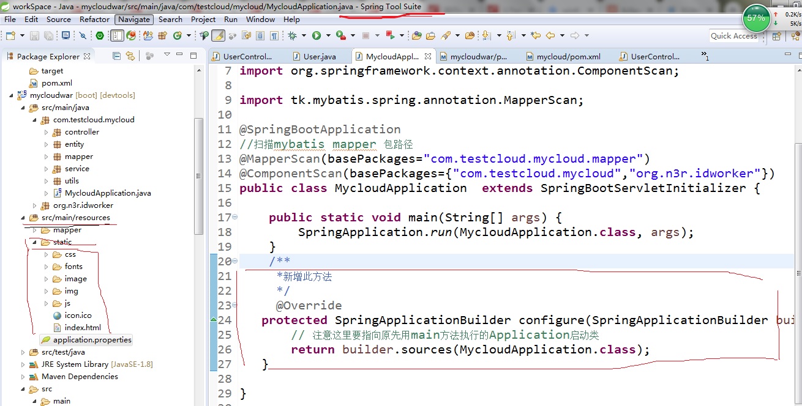Collapse All items in Package Explorer
Screen dimensions: 802x406
click(117, 56)
